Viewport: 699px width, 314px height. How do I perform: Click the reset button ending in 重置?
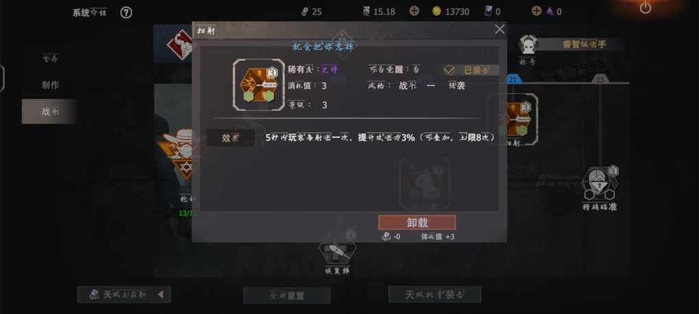[x=287, y=296]
